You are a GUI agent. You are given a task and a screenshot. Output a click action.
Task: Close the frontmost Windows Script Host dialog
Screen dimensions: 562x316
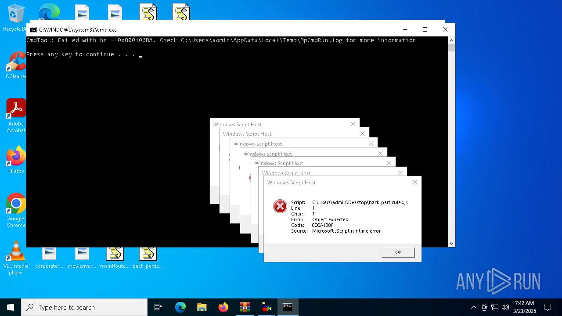(x=414, y=182)
